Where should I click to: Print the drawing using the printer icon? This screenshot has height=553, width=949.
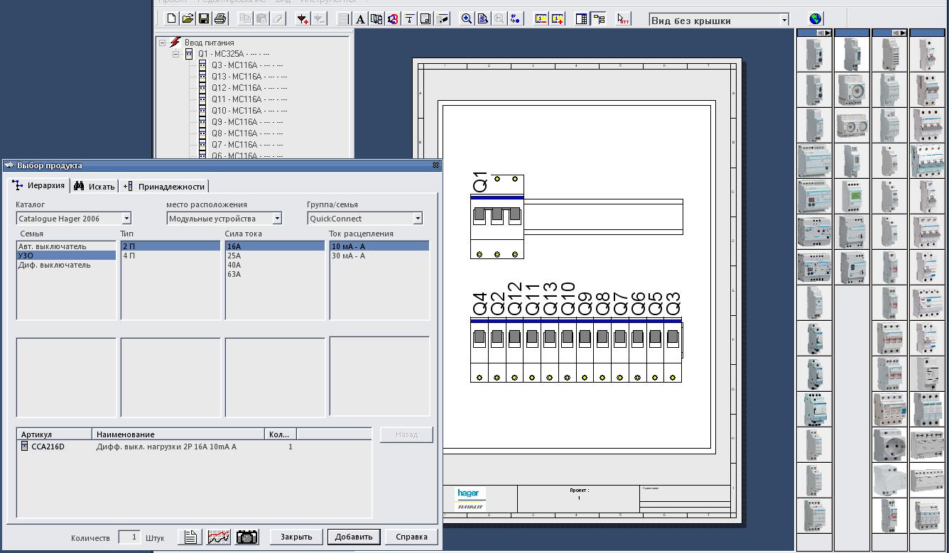coord(220,19)
